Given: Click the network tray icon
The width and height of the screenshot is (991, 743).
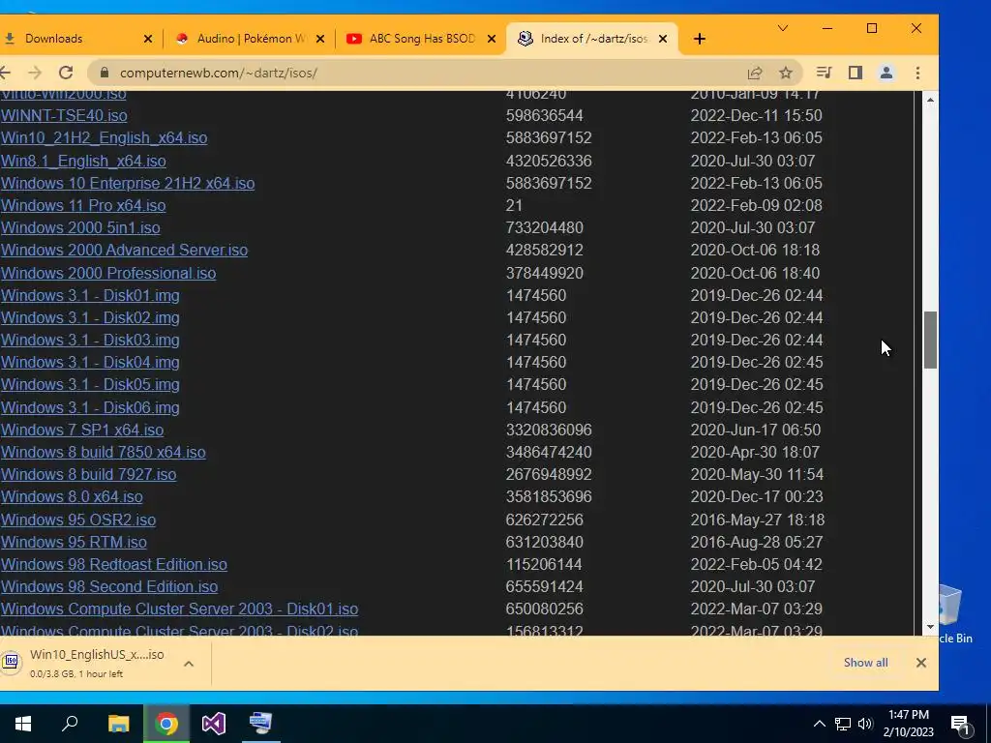Looking at the screenshot, I should coord(843,724).
